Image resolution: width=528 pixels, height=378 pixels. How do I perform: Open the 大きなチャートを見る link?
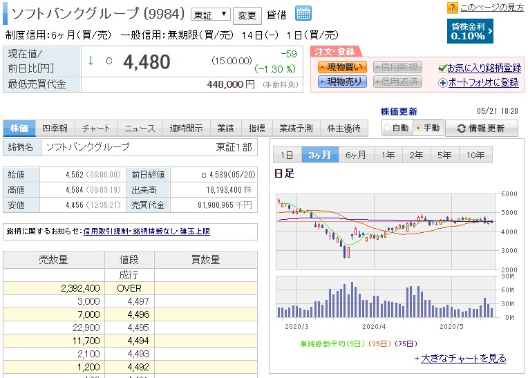click(x=464, y=359)
